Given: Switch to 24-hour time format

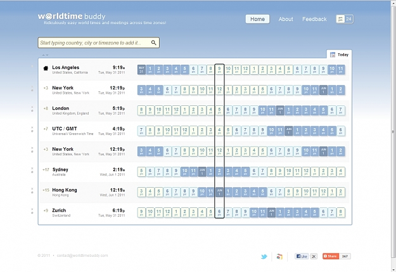Looking at the screenshot, I should point(348,19).
